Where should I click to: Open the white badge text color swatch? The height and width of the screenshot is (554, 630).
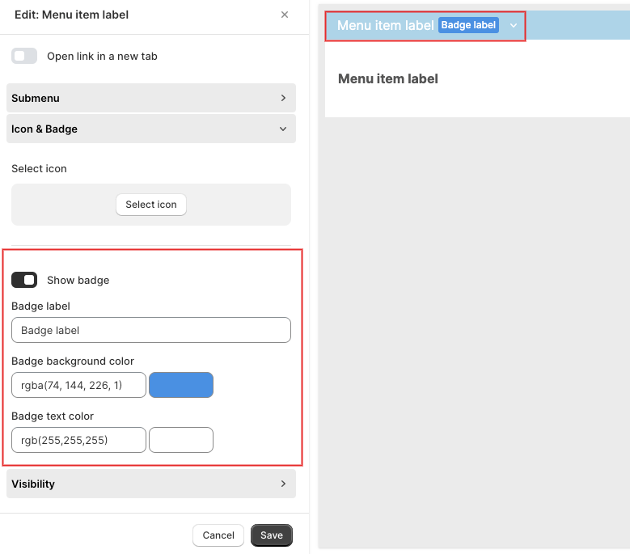pos(181,440)
